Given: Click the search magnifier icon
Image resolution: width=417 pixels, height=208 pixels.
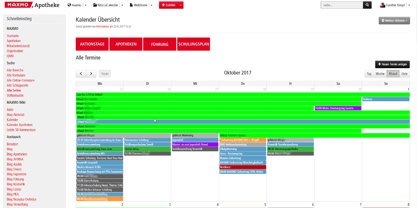Looking at the screenshot, I should tap(367, 5).
